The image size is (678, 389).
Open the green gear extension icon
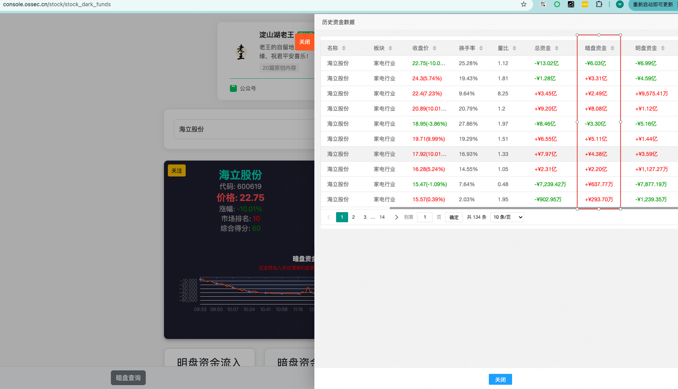click(557, 4)
